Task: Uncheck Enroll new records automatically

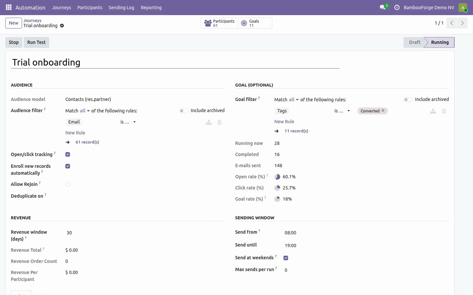Action: click(x=68, y=166)
